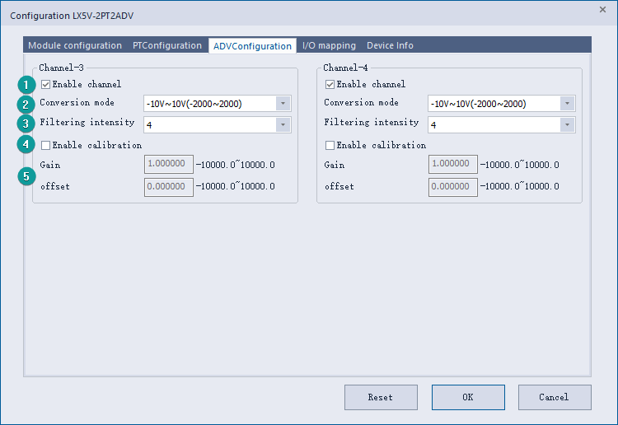Confirm settings with OK button
Image resolution: width=618 pixels, height=425 pixels.
(x=468, y=397)
